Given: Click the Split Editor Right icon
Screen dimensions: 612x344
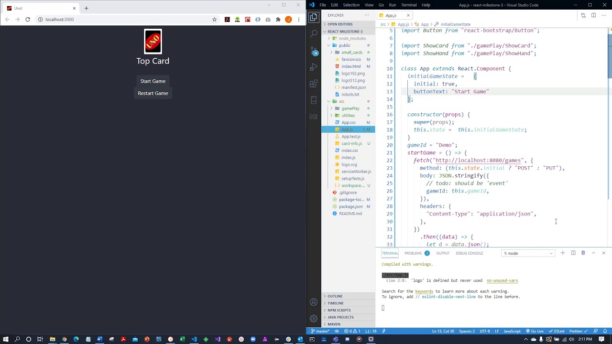Looking at the screenshot, I should (x=593, y=15).
